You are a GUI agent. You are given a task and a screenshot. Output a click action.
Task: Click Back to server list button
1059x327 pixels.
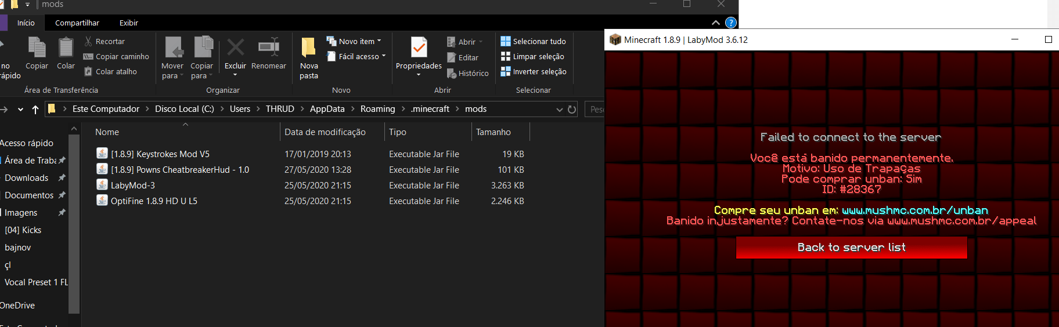(851, 248)
